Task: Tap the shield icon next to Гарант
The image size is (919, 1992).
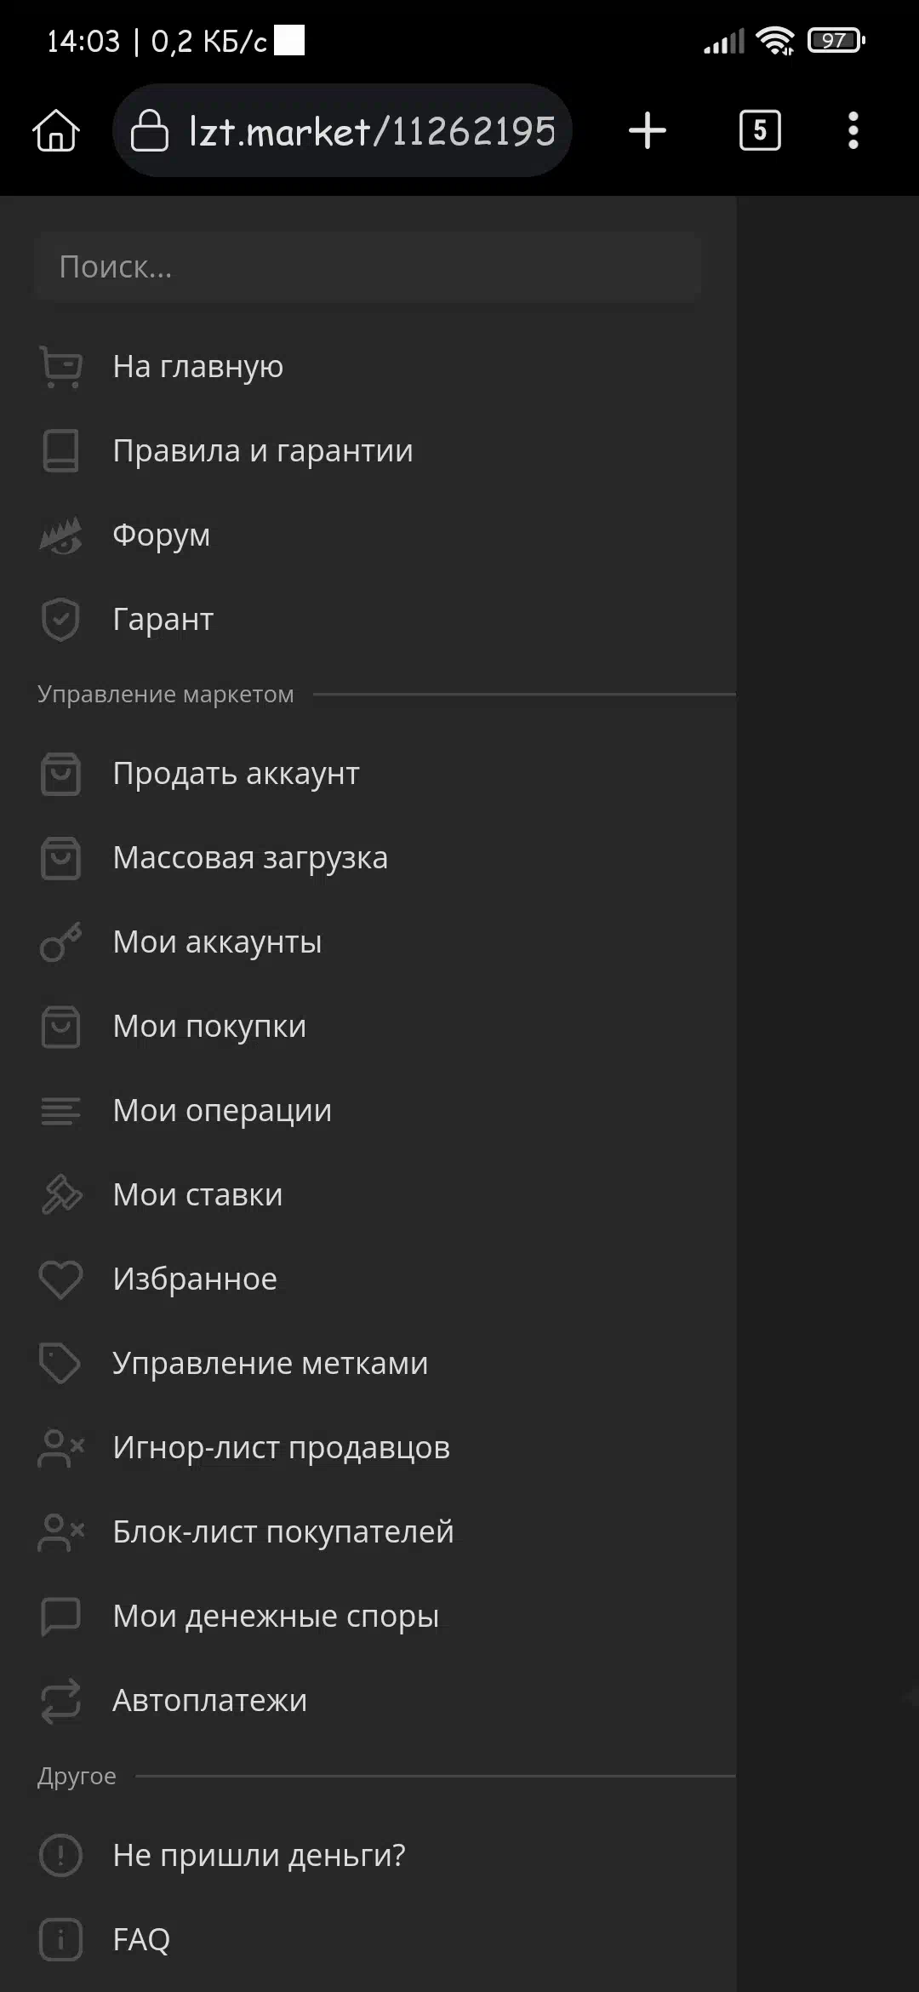Action: tap(60, 619)
